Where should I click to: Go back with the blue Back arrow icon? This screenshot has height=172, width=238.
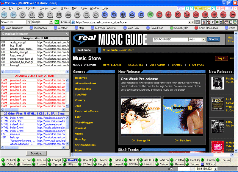[4, 15]
